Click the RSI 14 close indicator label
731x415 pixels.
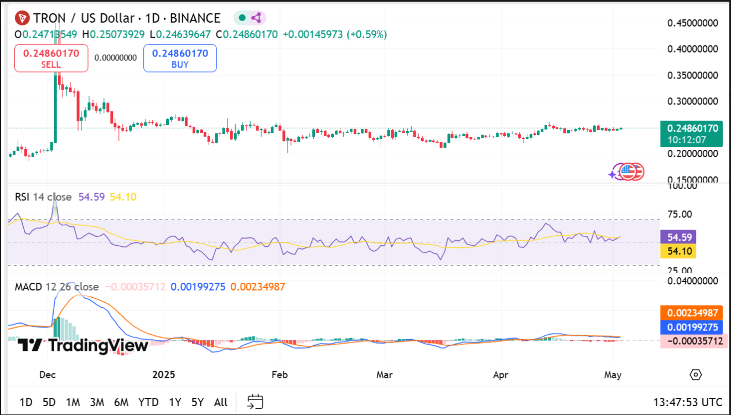tap(43, 197)
